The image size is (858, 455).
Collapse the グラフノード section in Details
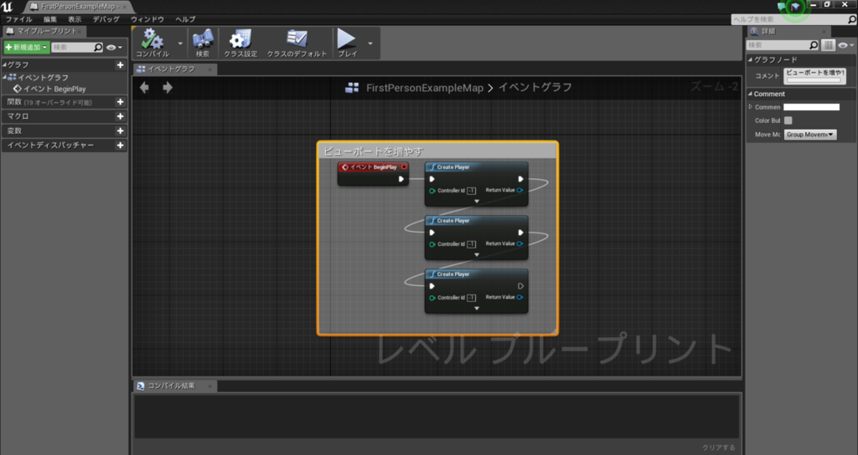[x=751, y=59]
